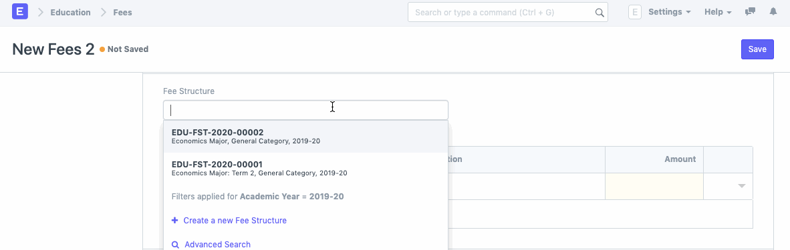Open the chat messages icon
The height and width of the screenshot is (250, 790).
point(750,12)
